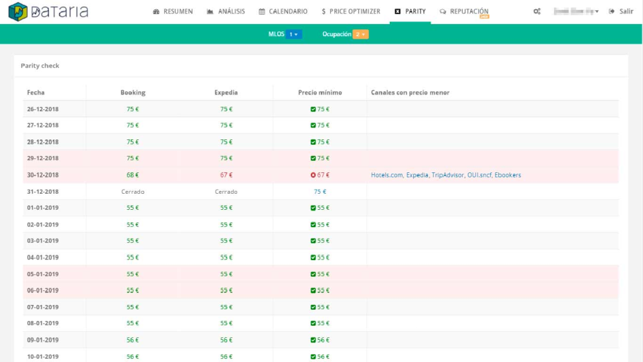Open the Hotels.com channel link
Screen dimensions: 643x362
point(386,175)
